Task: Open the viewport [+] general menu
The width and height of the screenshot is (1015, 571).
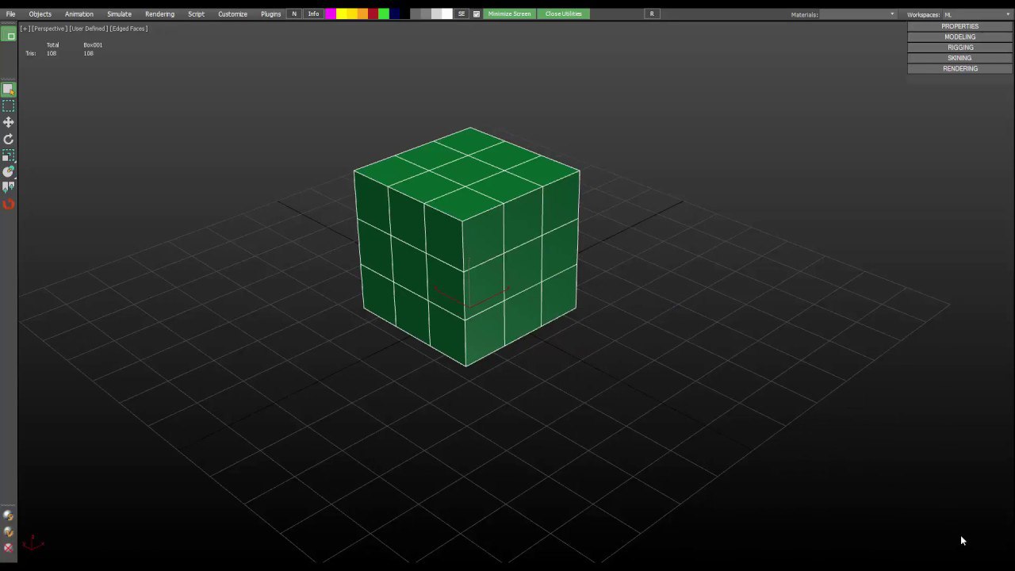Action: (25, 29)
